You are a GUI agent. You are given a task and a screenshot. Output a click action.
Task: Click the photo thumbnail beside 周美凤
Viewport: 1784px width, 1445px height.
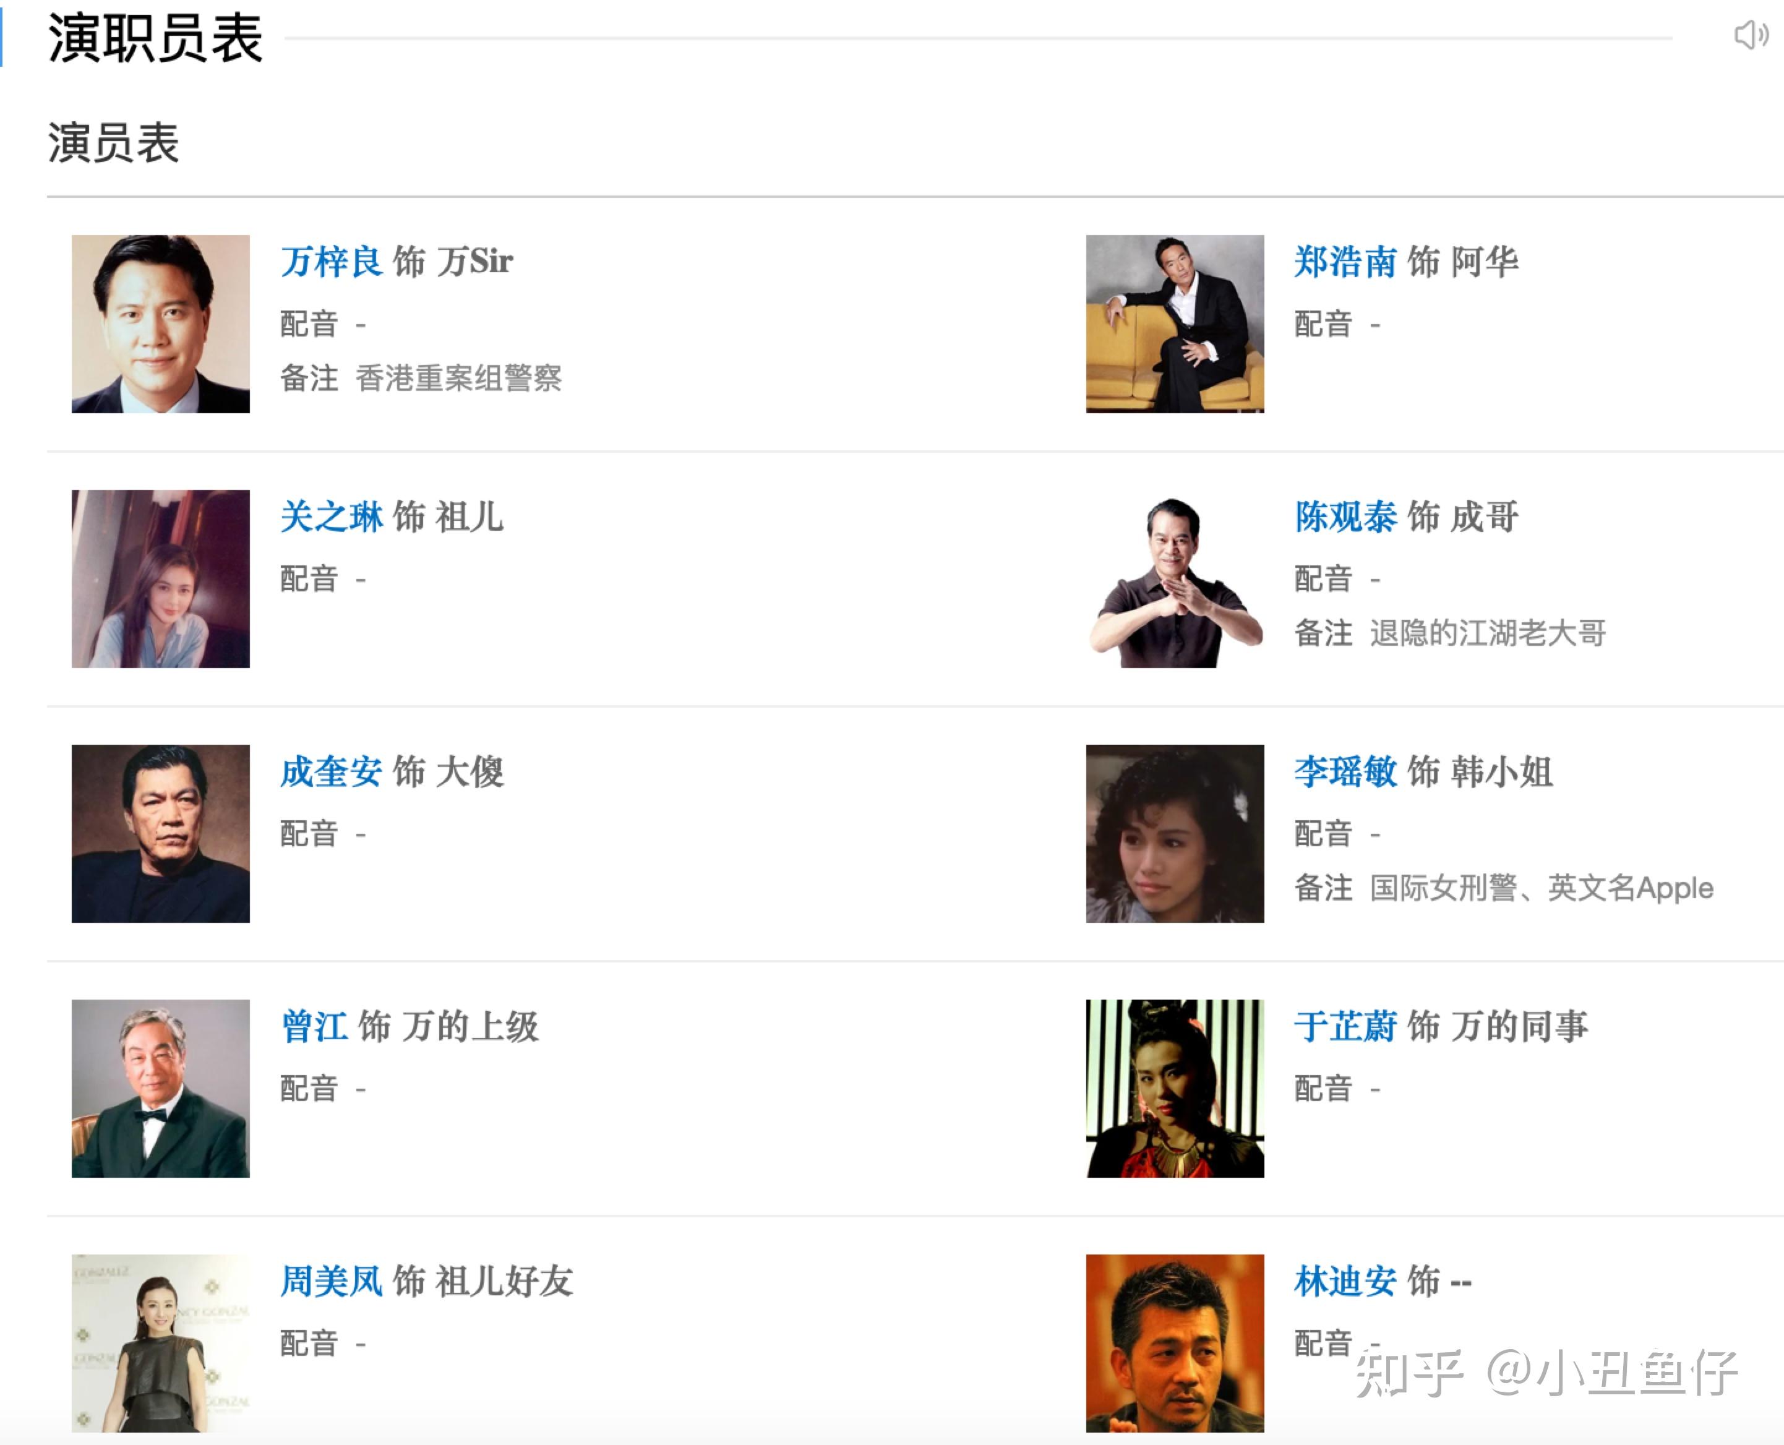click(x=161, y=1342)
